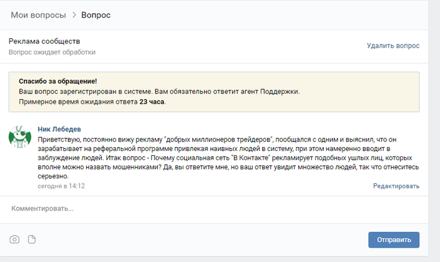Attach a photo using the camera icon
Viewport: 440px width, 262px height.
(14, 239)
